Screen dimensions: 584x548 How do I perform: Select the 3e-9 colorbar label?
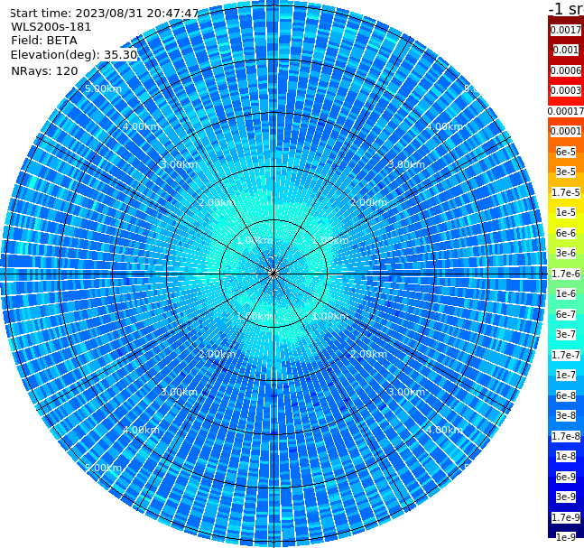566,497
